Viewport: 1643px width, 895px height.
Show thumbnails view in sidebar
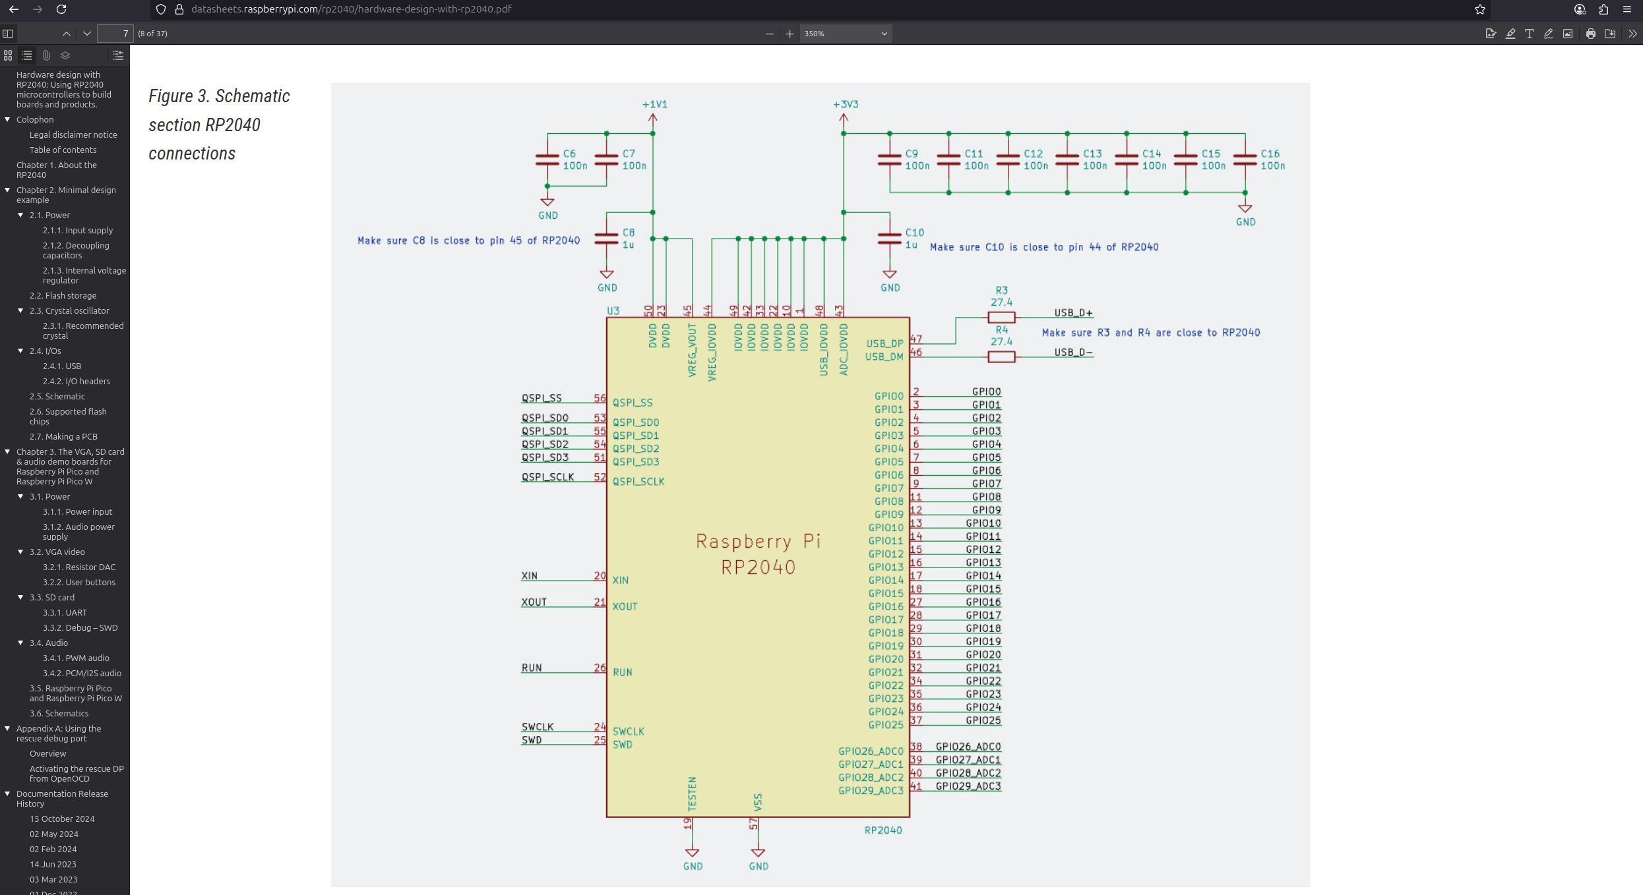coord(8,55)
